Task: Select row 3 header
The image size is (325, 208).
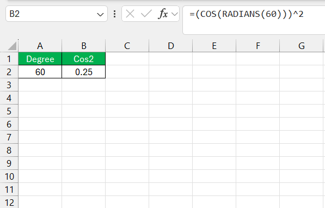Action: tap(9, 85)
